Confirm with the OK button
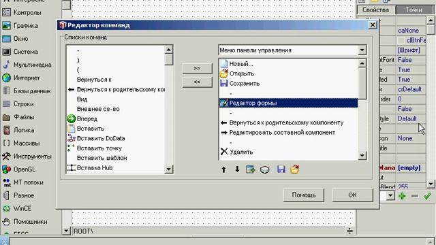Screen dimensions: 436x245 352,195
